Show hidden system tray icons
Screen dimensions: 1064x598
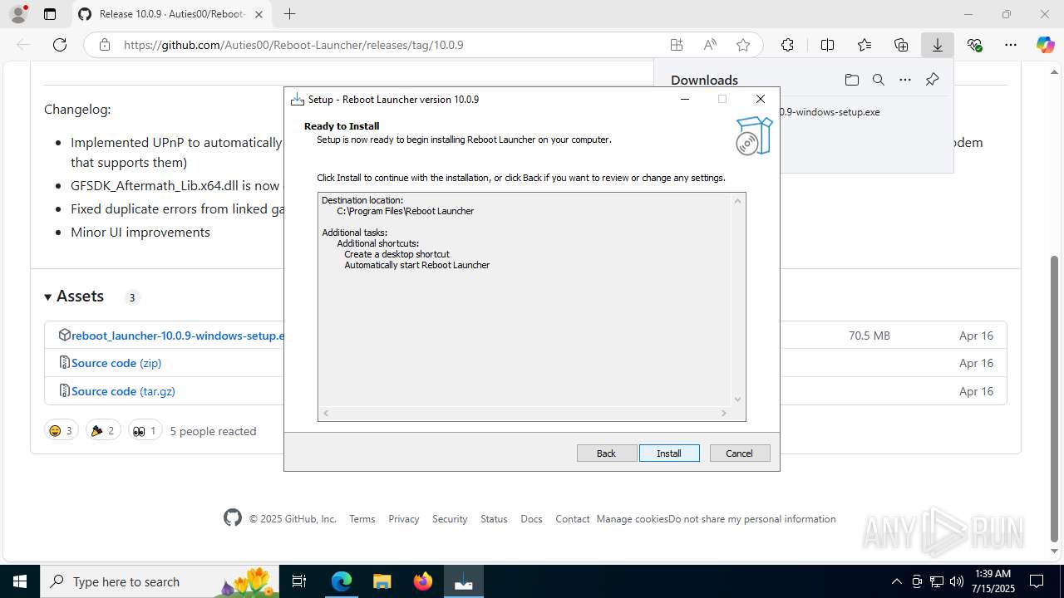click(896, 581)
